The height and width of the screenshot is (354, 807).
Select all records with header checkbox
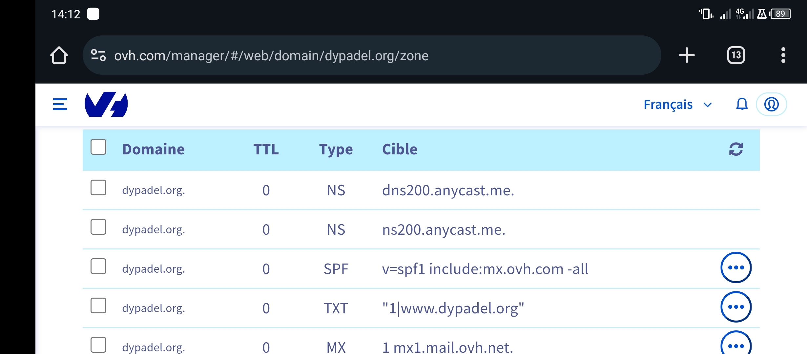click(x=98, y=147)
